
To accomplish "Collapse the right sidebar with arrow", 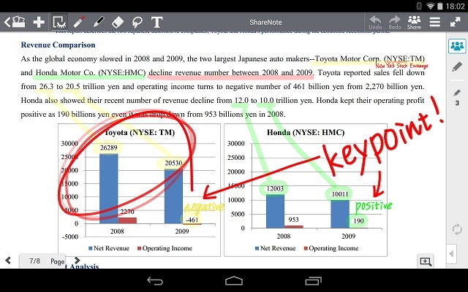I will click(x=451, y=254).
